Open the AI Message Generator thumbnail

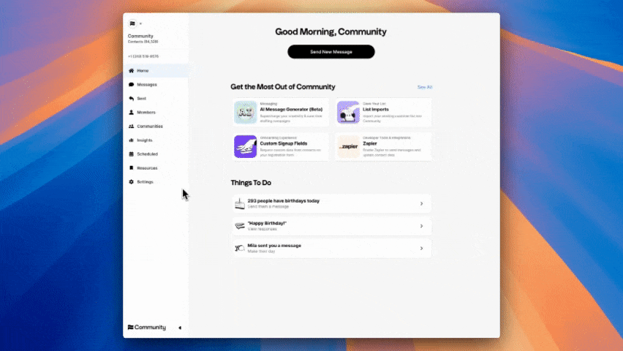(245, 113)
